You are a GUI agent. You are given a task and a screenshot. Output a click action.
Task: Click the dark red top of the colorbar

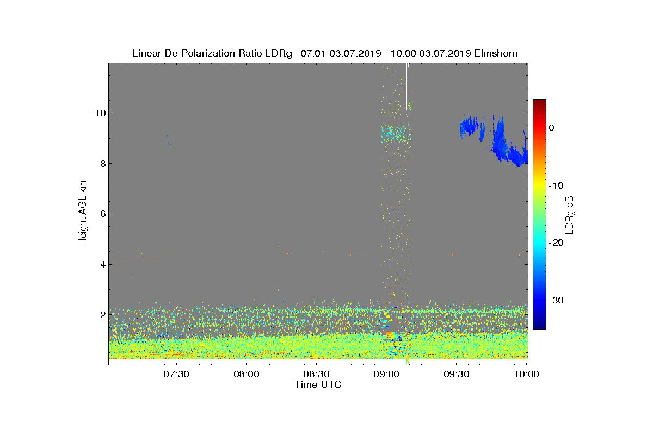point(539,102)
